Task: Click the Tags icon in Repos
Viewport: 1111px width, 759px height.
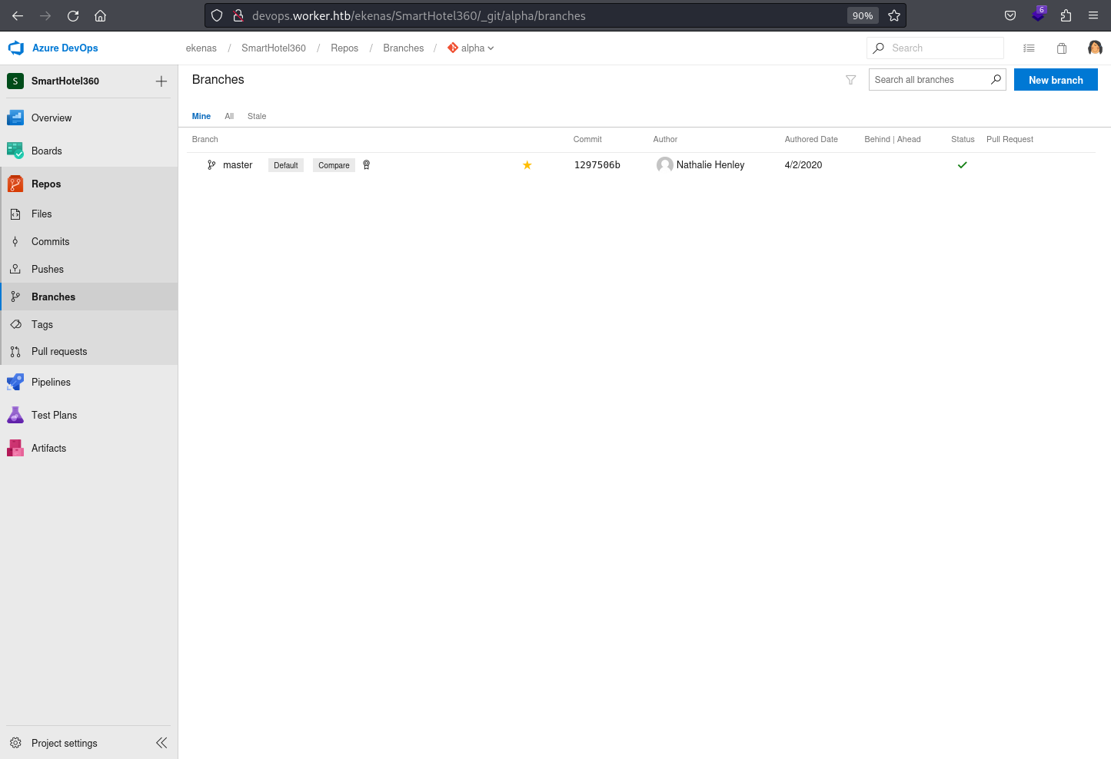Action: coord(15,324)
